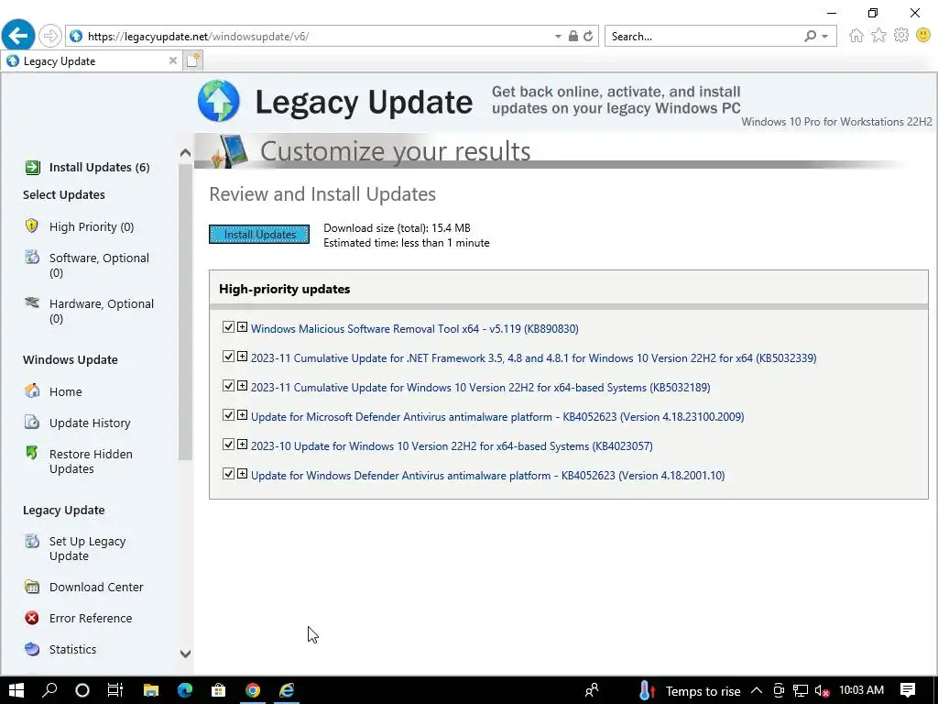Screen dimensions: 938x704
Task: Click the Statistics globe icon
Action: tap(32, 649)
